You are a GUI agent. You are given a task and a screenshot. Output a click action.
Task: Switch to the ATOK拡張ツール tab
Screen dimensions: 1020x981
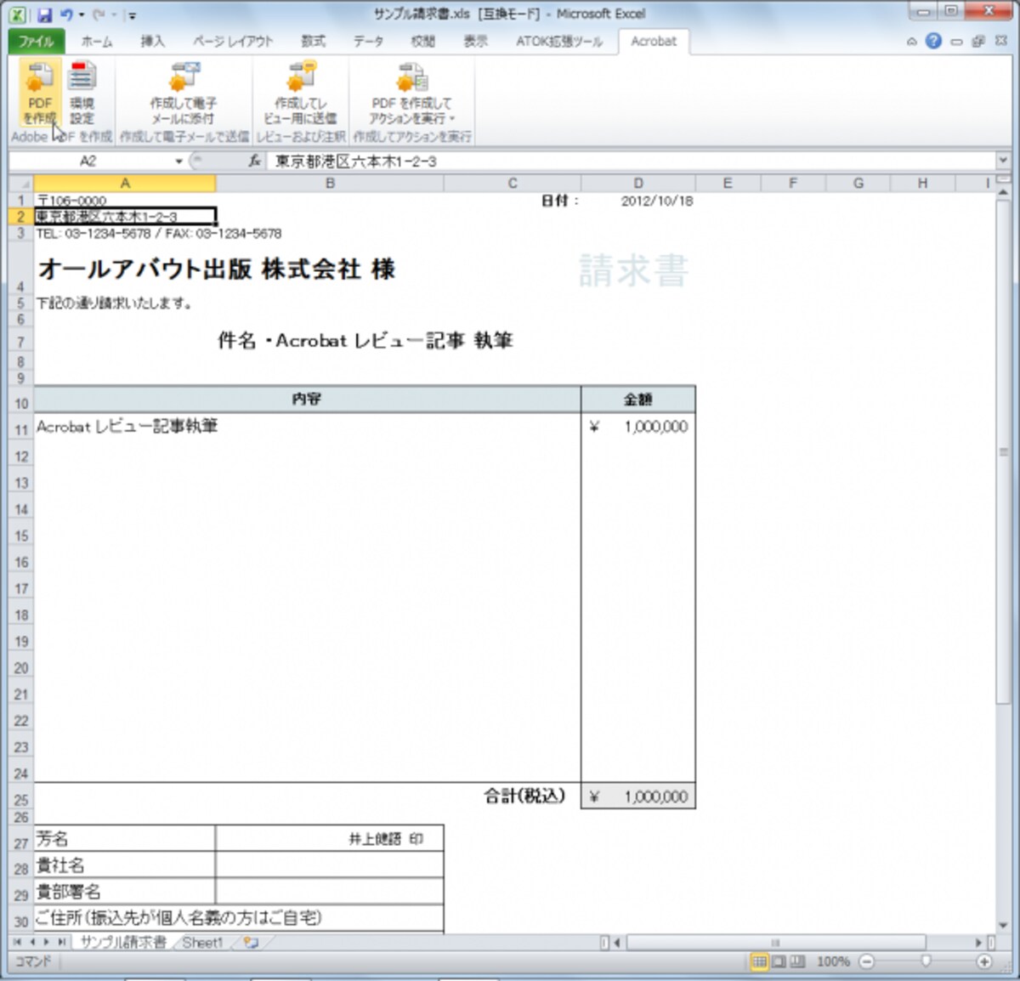tap(558, 41)
